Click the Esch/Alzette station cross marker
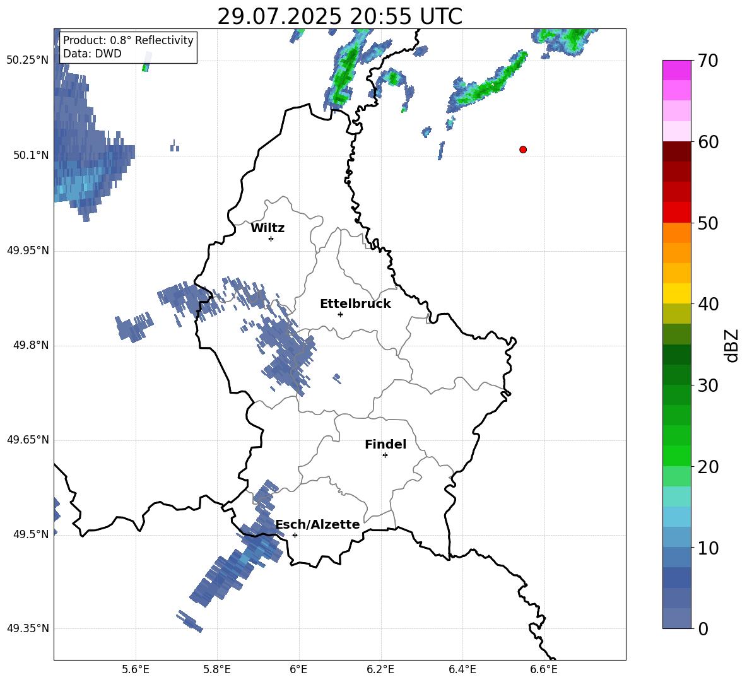The width and height of the screenshot is (747, 682). pyautogui.click(x=295, y=535)
